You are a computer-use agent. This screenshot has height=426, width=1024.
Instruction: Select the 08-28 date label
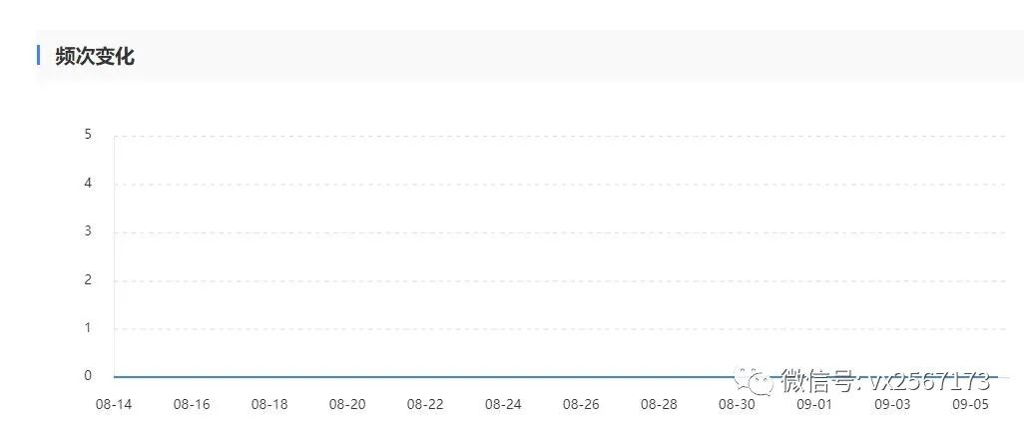coord(659,404)
